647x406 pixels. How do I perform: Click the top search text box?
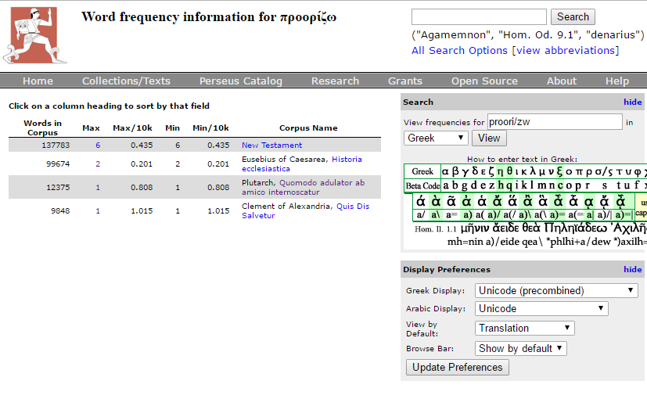(x=479, y=16)
